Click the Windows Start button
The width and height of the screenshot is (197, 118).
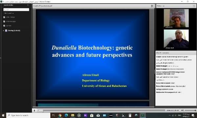3,115
